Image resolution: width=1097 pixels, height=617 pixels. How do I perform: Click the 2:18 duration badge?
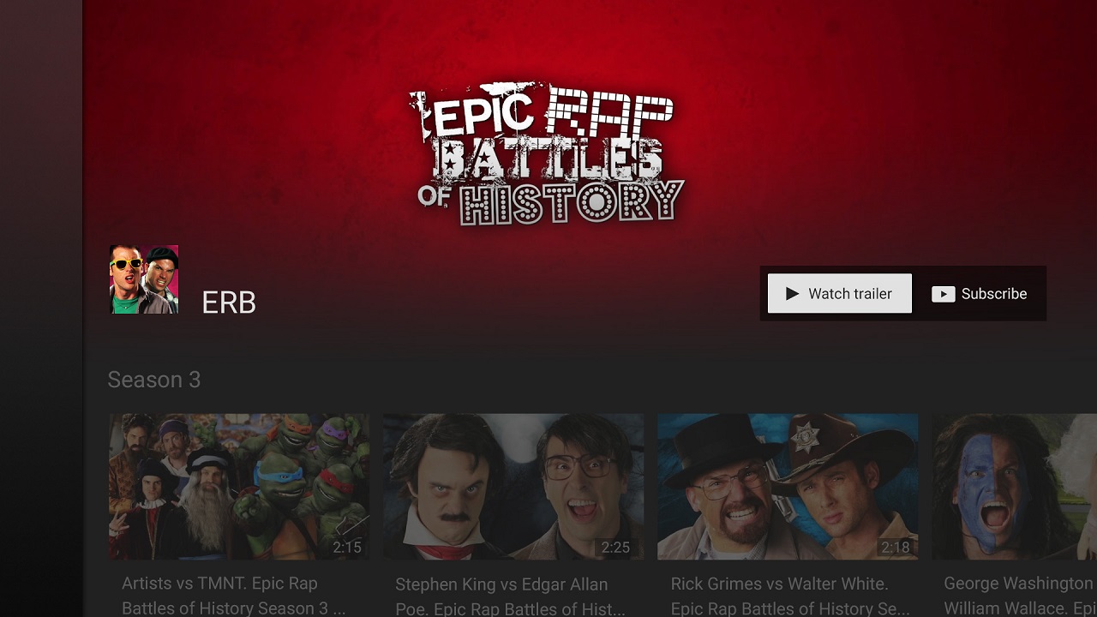(895, 547)
